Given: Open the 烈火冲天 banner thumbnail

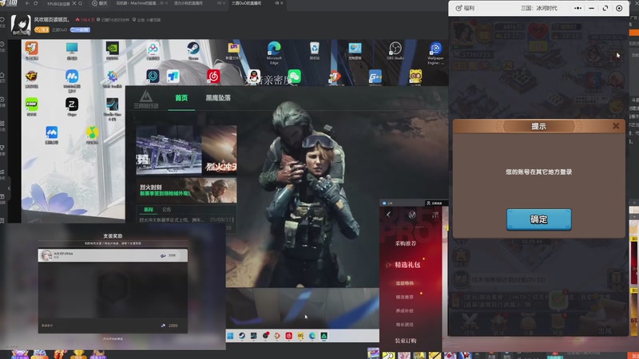Looking at the screenshot, I should click(219, 150).
